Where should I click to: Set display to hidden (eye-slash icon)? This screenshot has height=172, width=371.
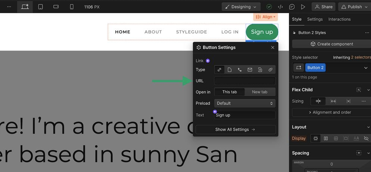click(x=366, y=138)
